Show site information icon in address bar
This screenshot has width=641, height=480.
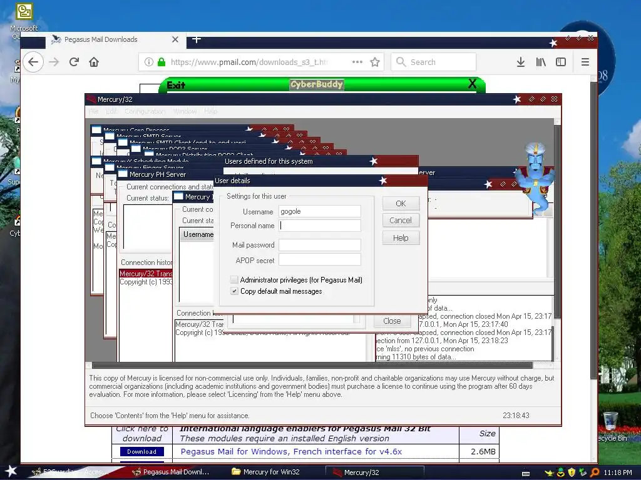tap(149, 62)
